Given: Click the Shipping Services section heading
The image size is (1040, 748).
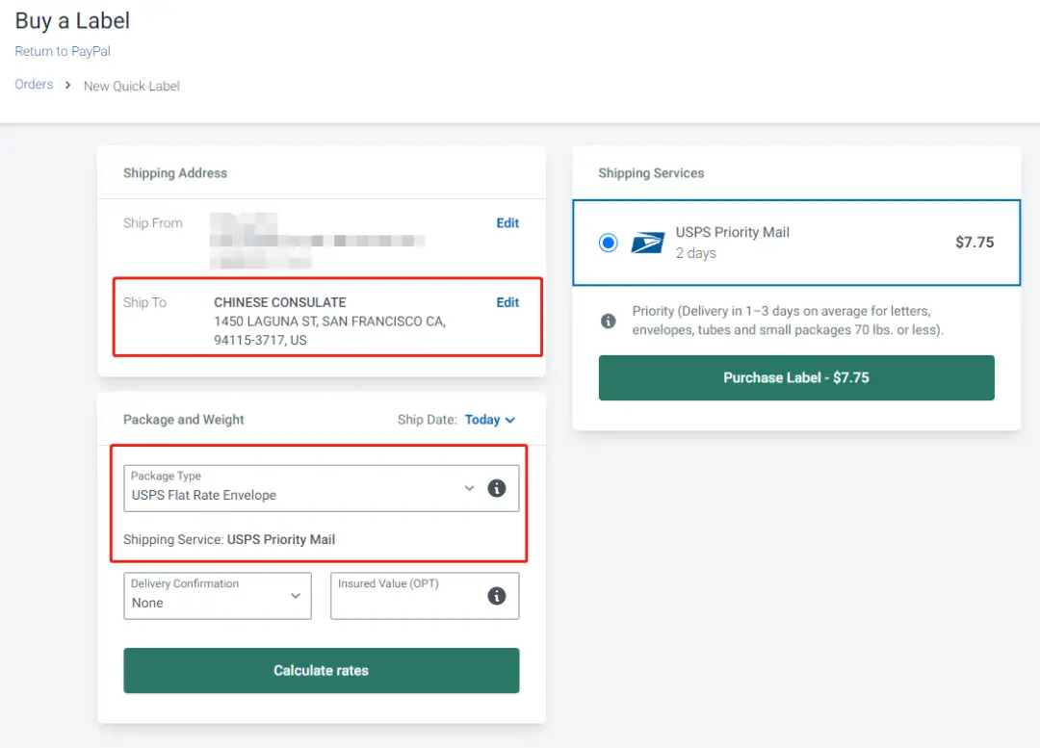Looking at the screenshot, I should click(x=651, y=173).
